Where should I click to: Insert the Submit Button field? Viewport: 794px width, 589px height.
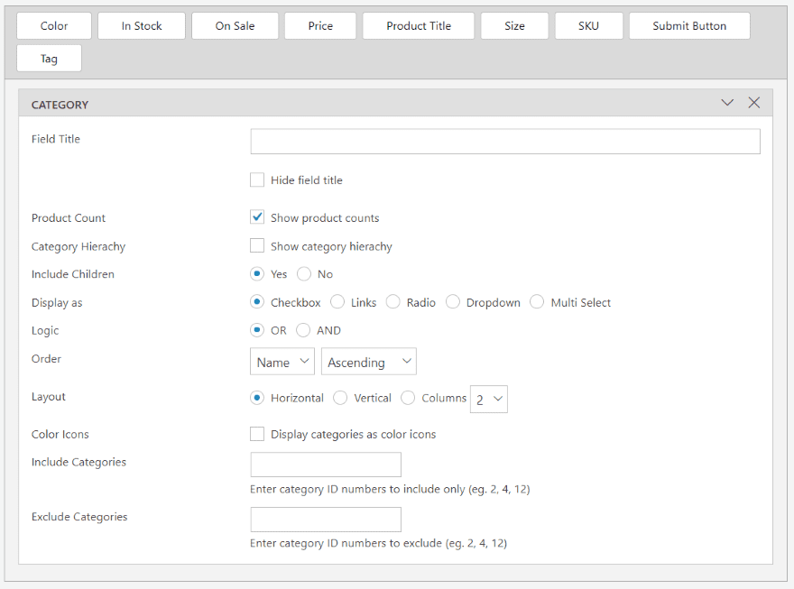coord(689,26)
